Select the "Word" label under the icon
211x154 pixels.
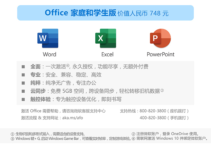[50, 54]
